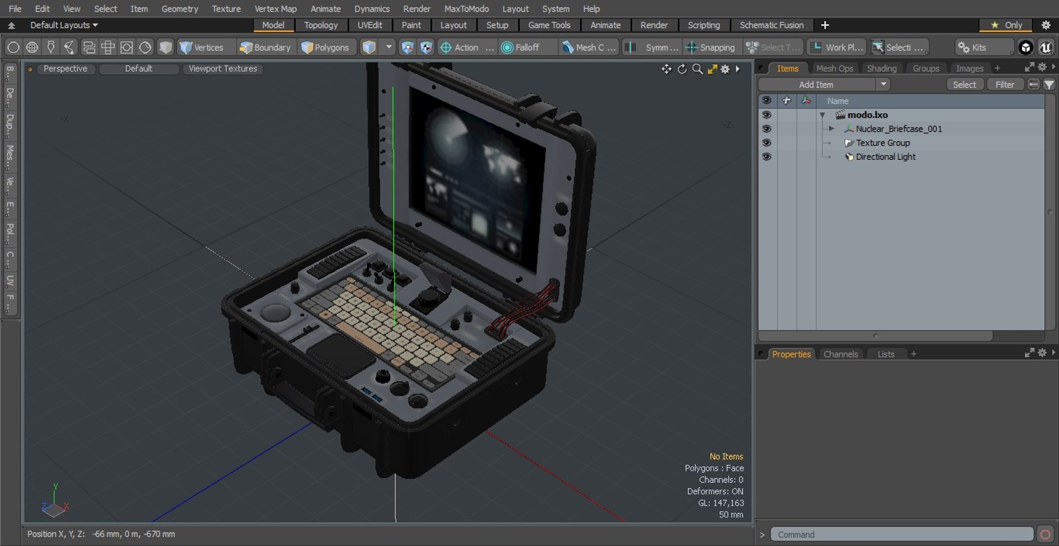Open layout settings gear at top right

point(1046,25)
